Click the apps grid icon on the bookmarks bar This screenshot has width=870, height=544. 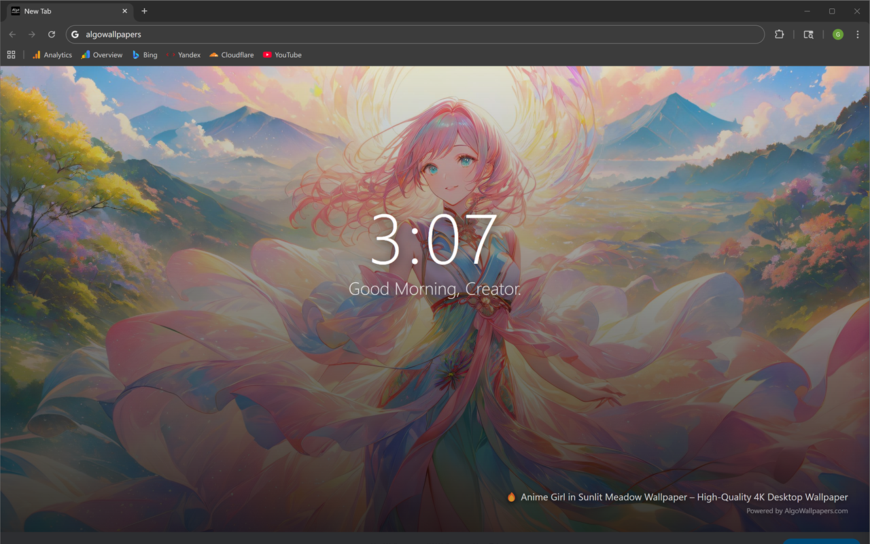(x=11, y=54)
